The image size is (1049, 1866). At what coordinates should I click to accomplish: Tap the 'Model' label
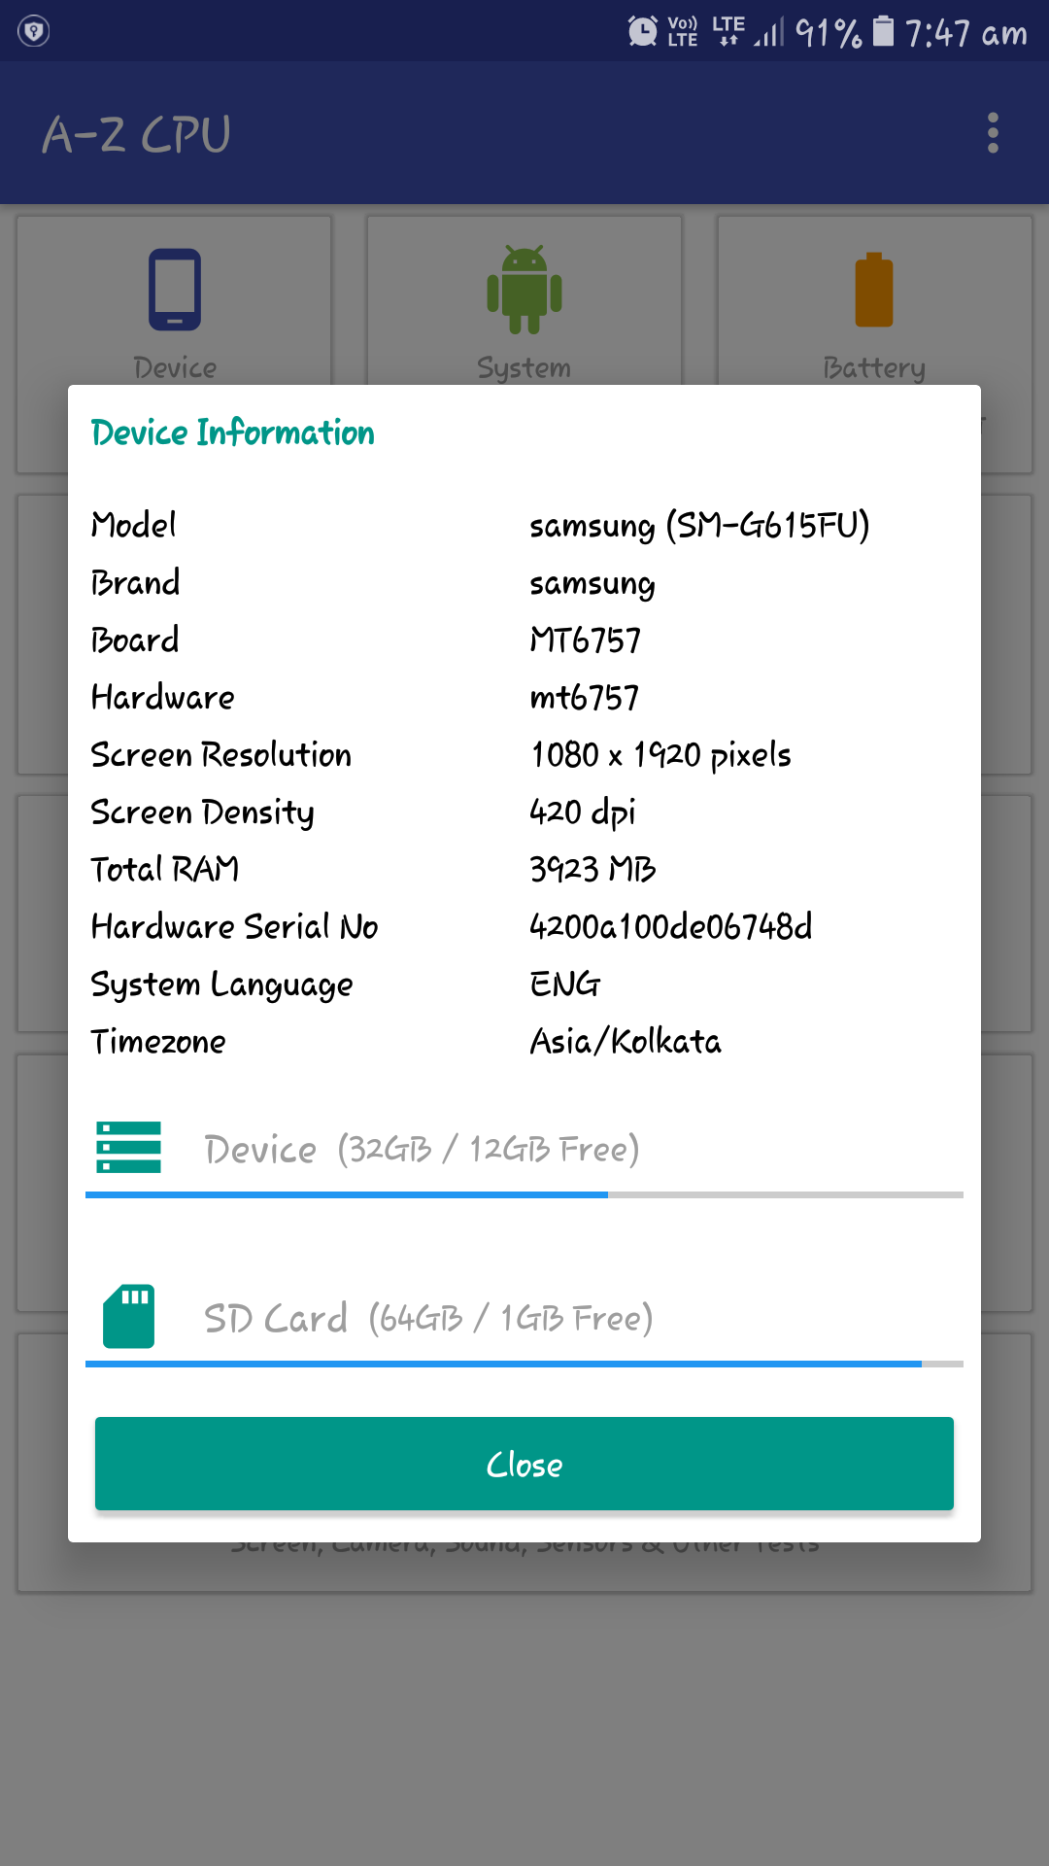134,526
